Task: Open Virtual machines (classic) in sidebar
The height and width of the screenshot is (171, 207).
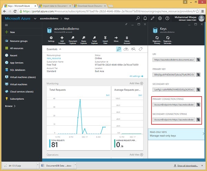Action: 20,77
